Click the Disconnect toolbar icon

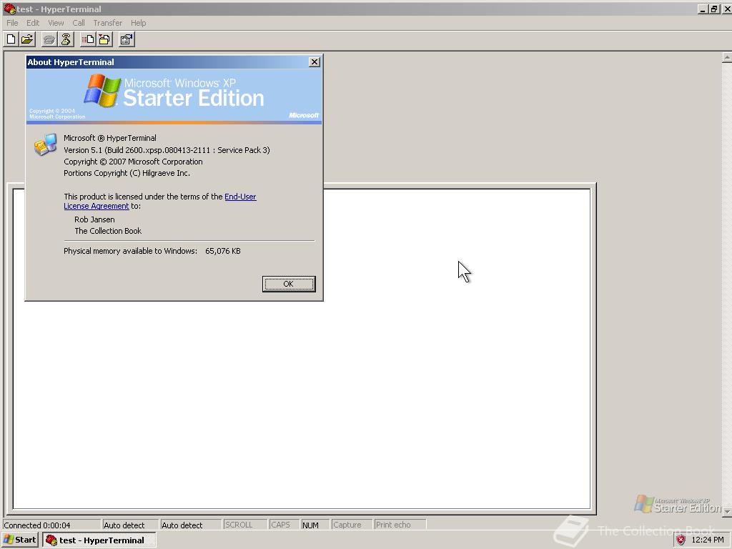66,40
